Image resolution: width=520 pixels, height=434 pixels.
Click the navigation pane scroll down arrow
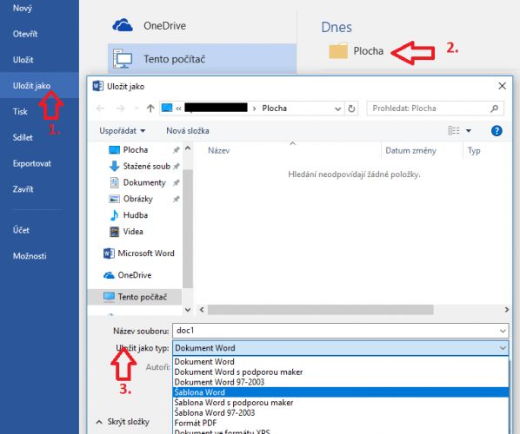[188, 310]
